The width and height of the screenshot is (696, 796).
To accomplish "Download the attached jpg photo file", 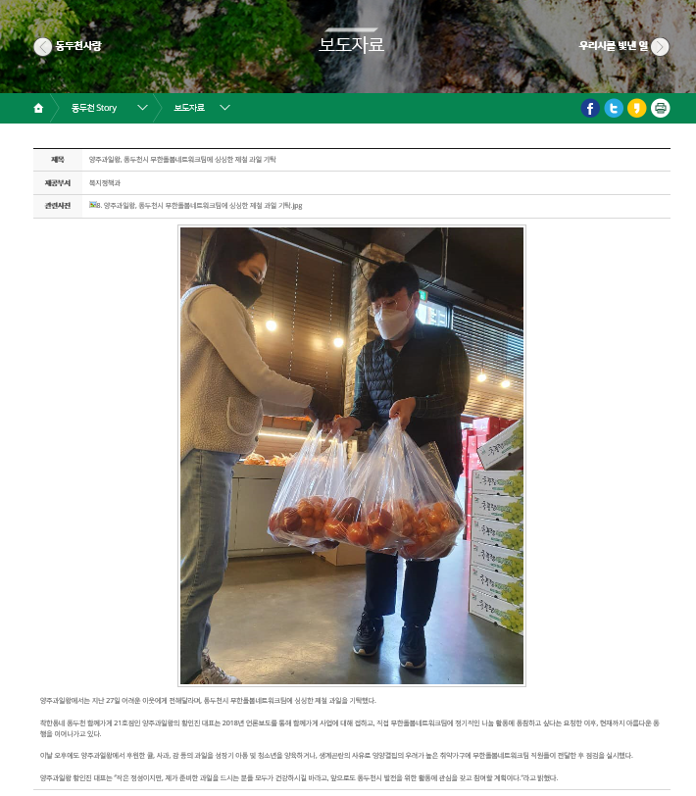I will [x=200, y=206].
